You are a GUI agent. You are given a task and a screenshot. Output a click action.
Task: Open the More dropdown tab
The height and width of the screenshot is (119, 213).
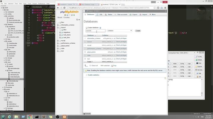152,15
